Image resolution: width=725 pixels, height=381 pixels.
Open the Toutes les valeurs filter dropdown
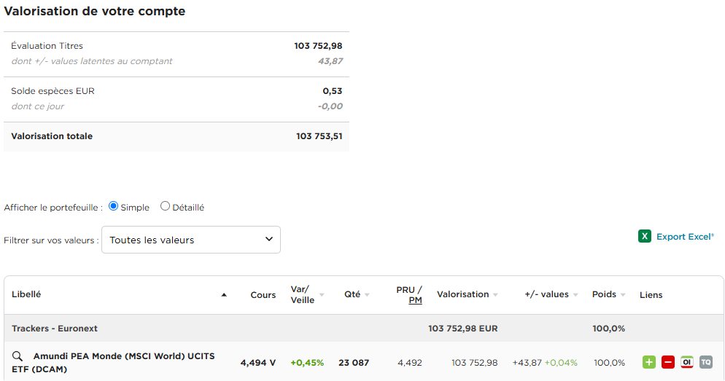point(191,240)
